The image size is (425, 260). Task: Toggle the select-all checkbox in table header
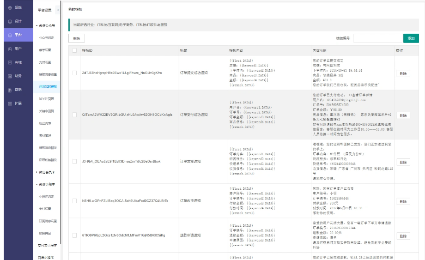tap(74, 50)
